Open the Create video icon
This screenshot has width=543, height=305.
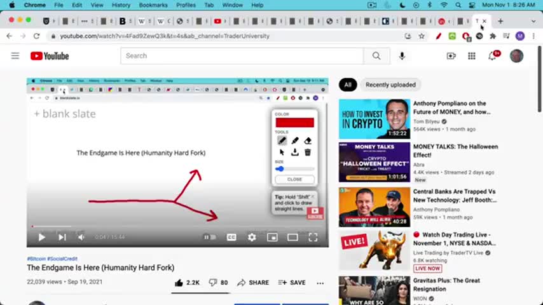(451, 56)
